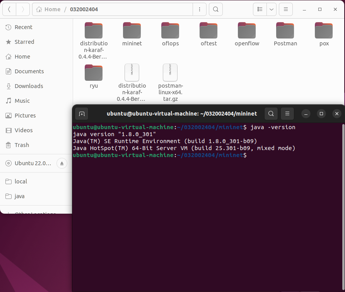345x292 pixels.
Task: Open the path bar options menu
Action: click(200, 9)
